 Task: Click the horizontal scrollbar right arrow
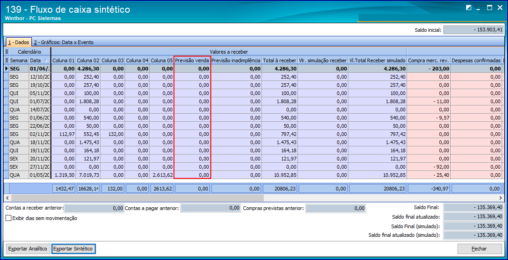point(502,197)
